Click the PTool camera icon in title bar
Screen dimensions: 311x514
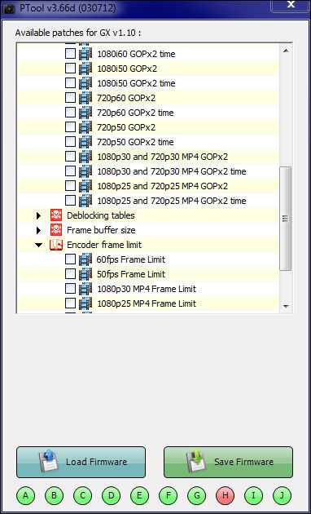tap(9, 8)
